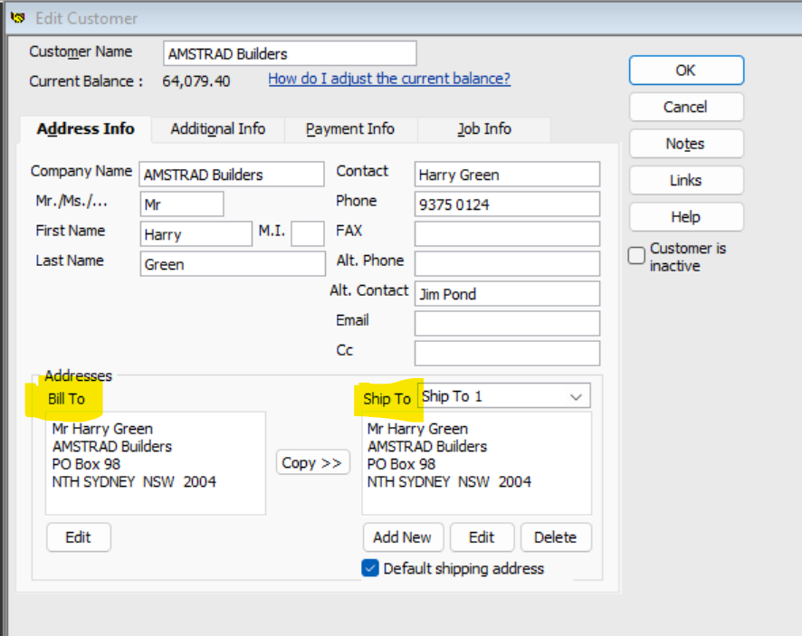Toggle the Customer is inactive checkbox
The width and height of the screenshot is (802, 636).
636,255
